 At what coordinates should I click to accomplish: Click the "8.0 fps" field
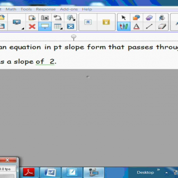point(7,169)
